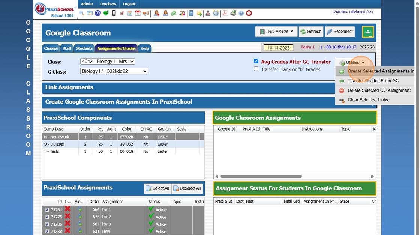This screenshot has height=235, width=420.
Task: Click the PraxiSchool logo
Action: (x=55, y=9)
